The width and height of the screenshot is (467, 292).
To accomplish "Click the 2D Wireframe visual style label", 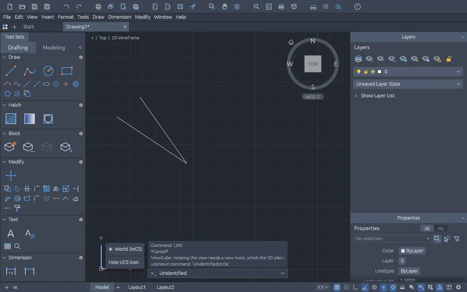I will coord(125,38).
